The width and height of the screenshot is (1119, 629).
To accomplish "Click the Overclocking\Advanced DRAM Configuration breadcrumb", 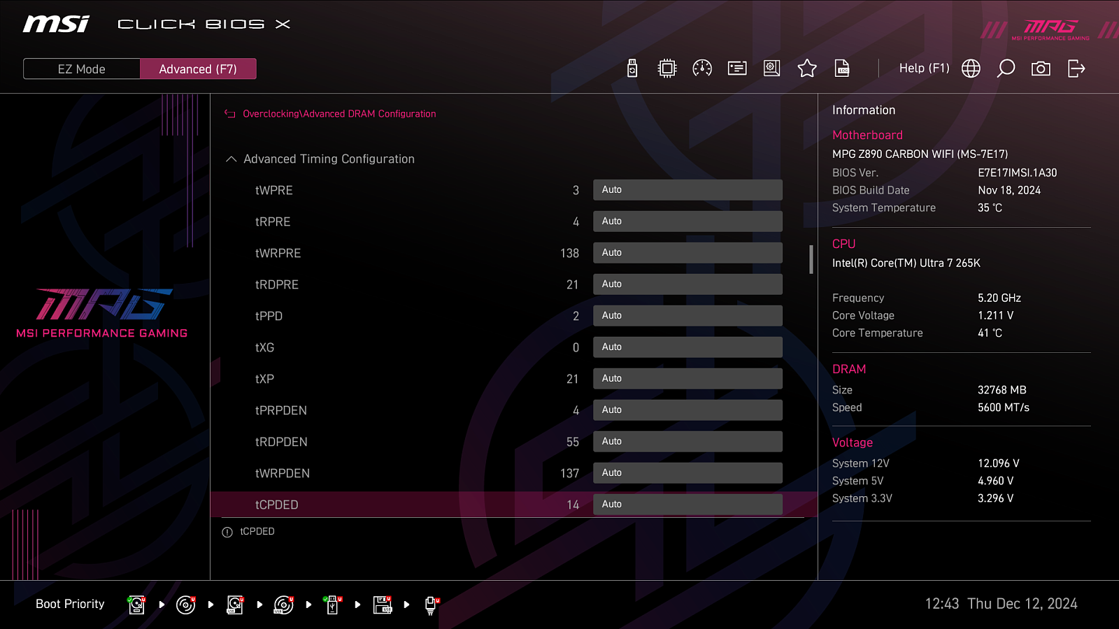I will [339, 114].
